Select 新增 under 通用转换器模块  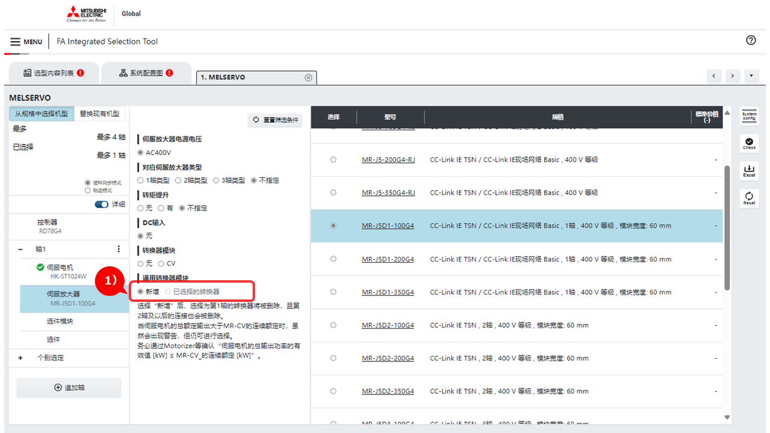[141, 292]
